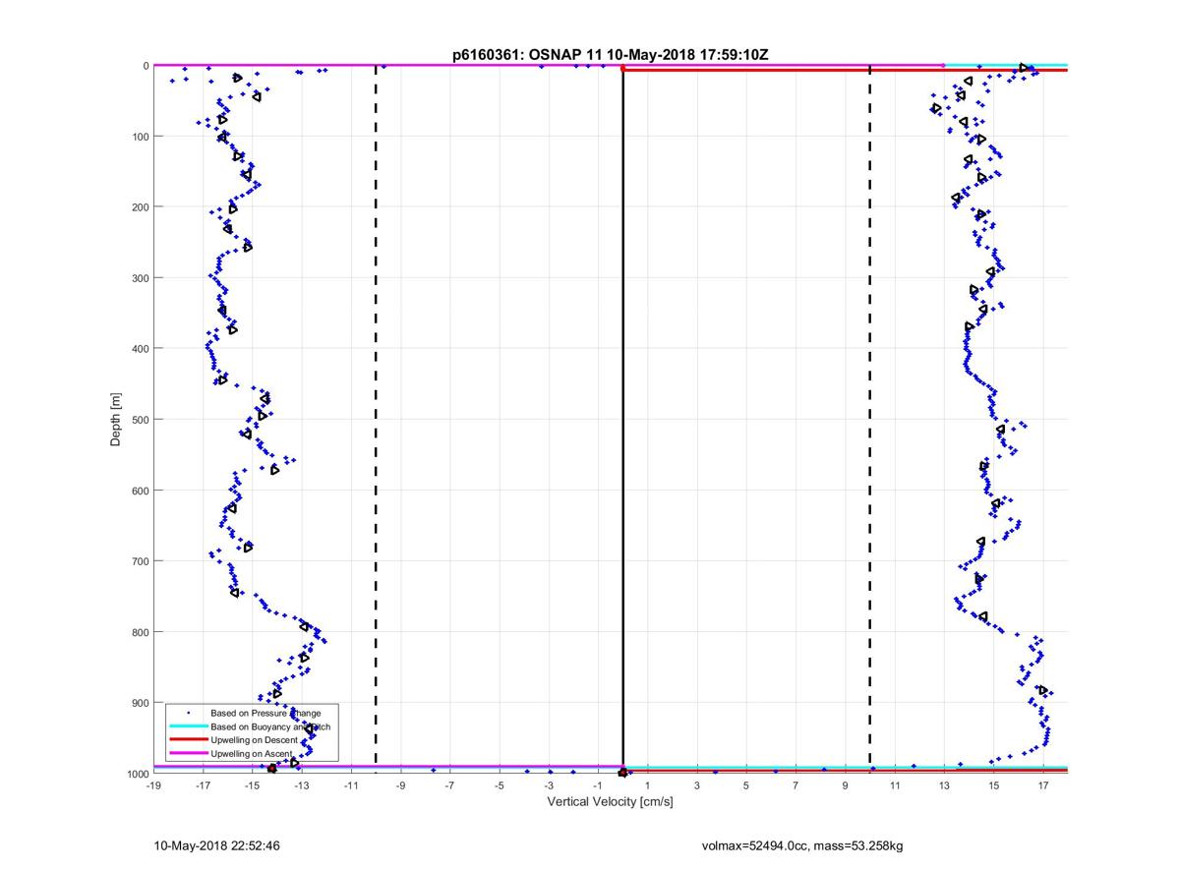Image resolution: width=1180 pixels, height=870 pixels.
Task: Pick the magenta line sample in legend
Action: tap(188, 753)
